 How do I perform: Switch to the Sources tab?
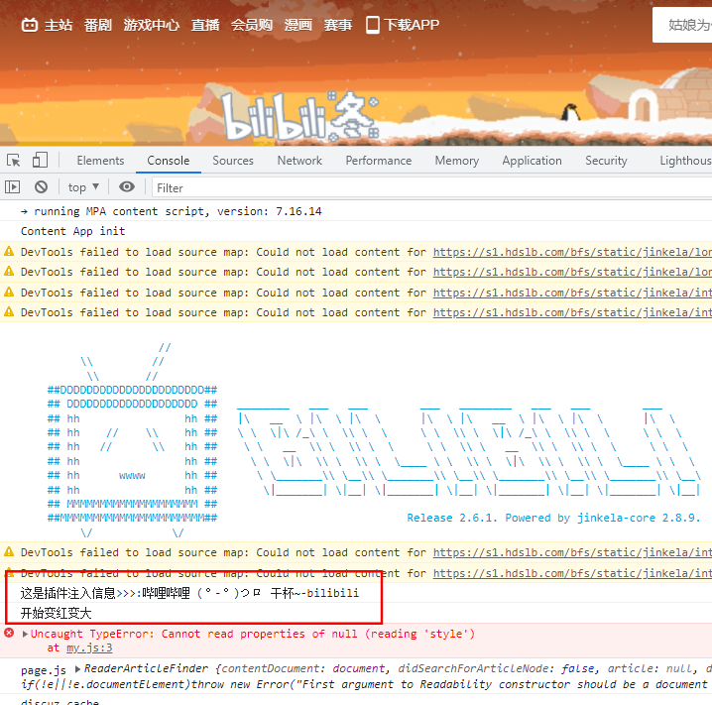pos(233,161)
